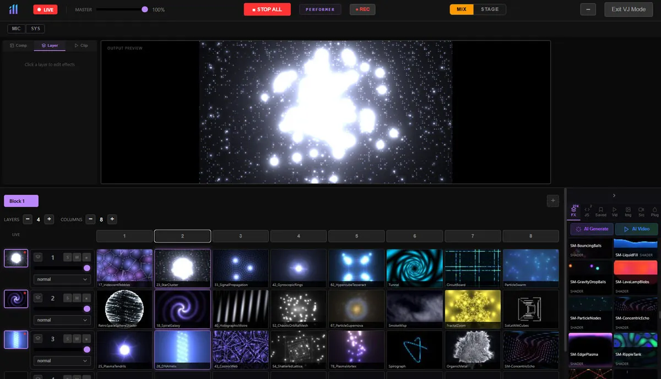Image resolution: width=661 pixels, height=379 pixels.
Task: Click the app logo in top-left corner
Action: click(x=13, y=9)
